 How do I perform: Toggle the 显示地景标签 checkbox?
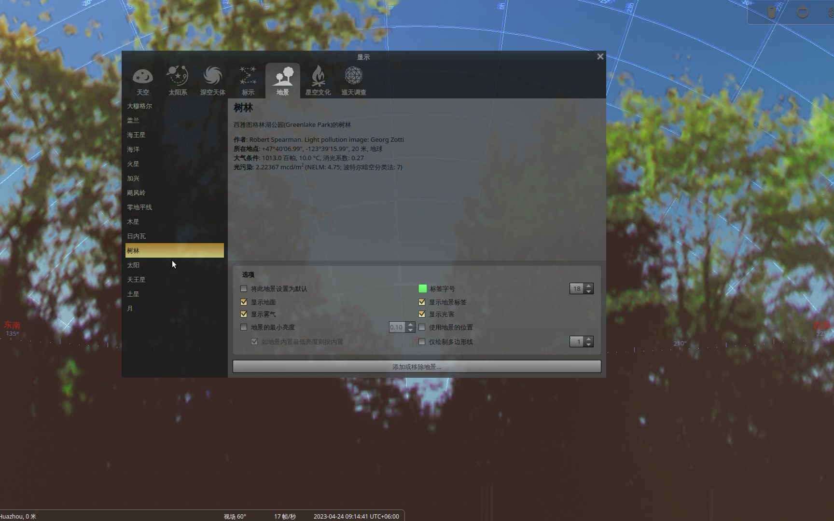[x=422, y=302]
